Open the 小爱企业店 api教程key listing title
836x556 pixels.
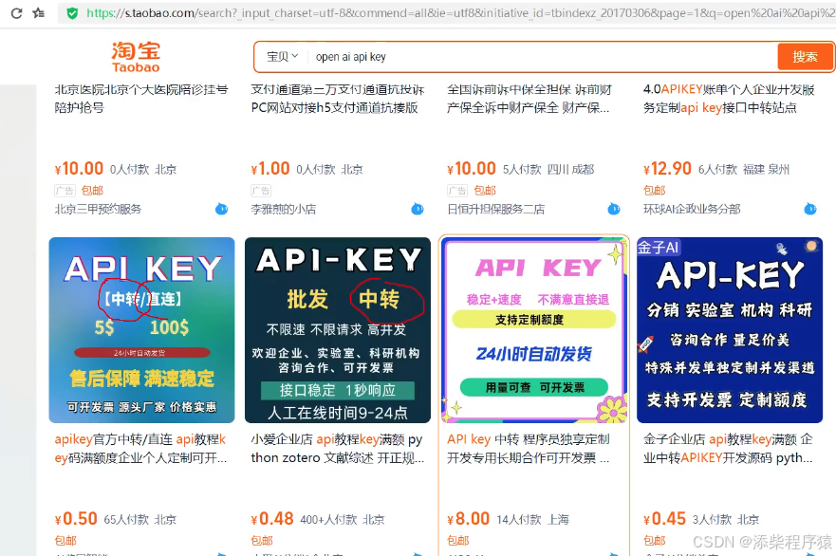click(x=338, y=449)
